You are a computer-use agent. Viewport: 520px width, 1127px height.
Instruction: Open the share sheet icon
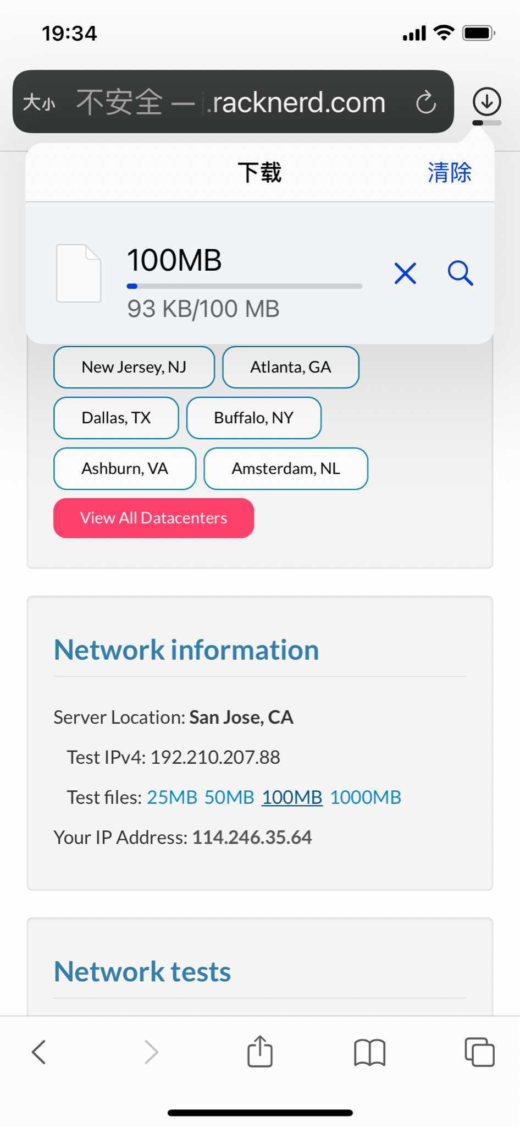[x=260, y=1052]
